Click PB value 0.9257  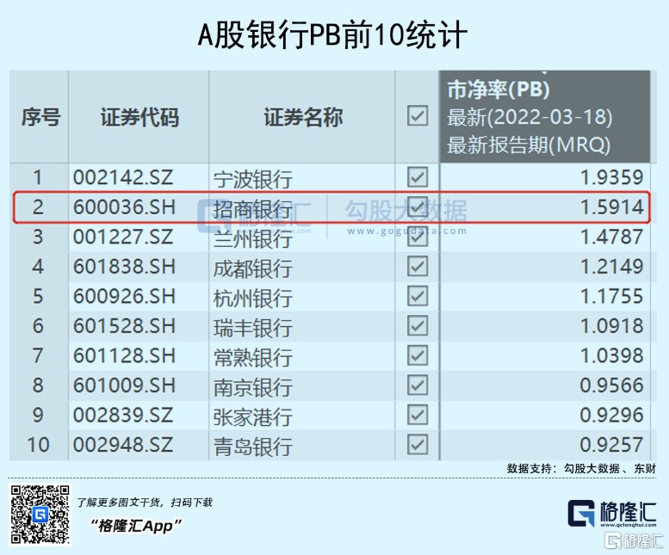(x=611, y=445)
